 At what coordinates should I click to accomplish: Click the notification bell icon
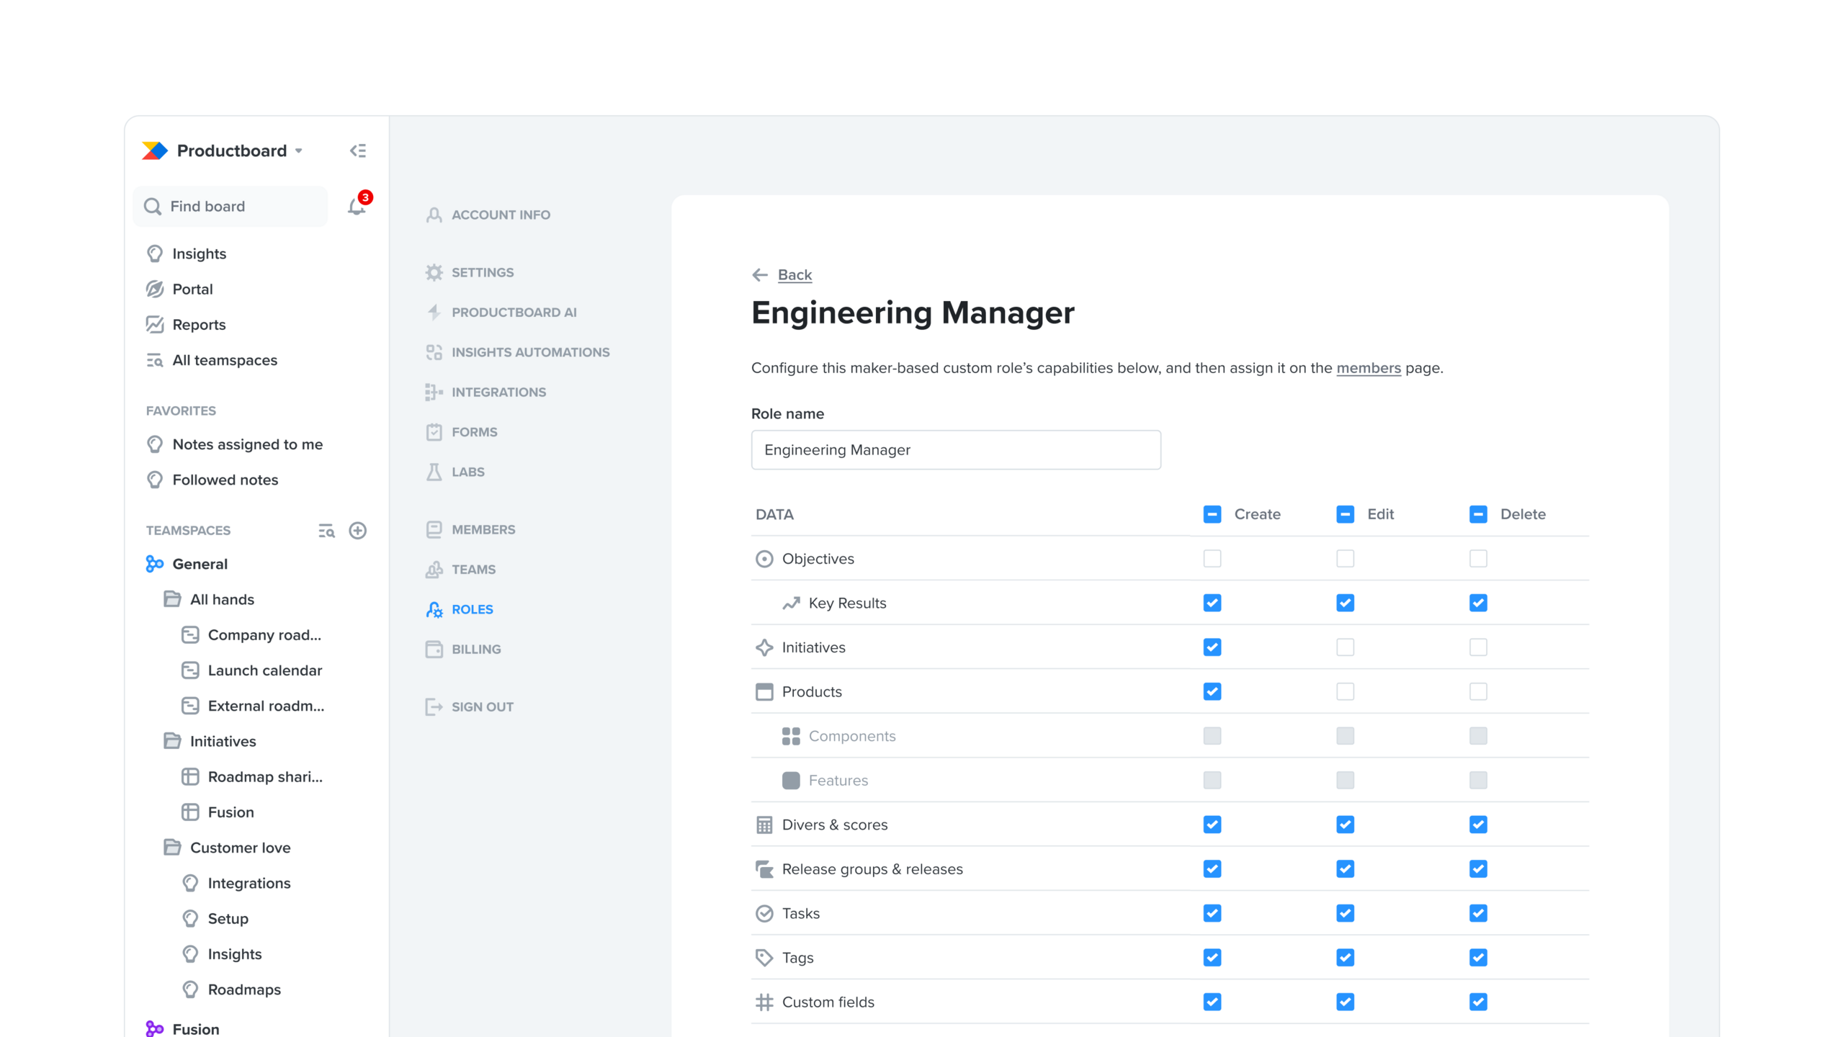tap(356, 207)
